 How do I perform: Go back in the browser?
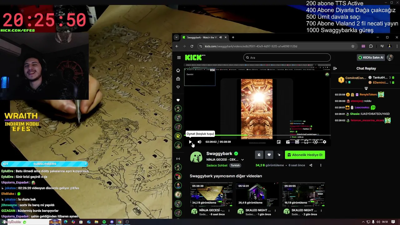pos(177,46)
